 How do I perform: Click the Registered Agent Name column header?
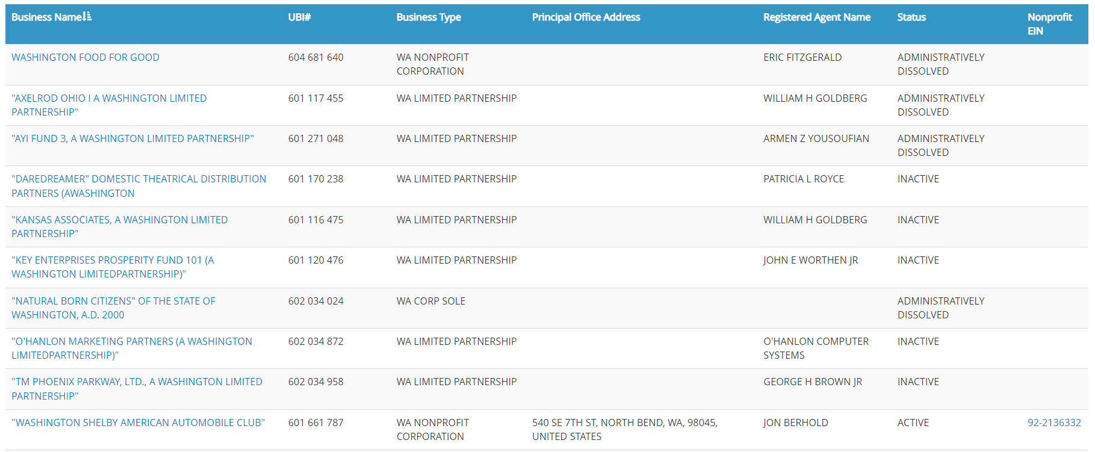pos(816,17)
